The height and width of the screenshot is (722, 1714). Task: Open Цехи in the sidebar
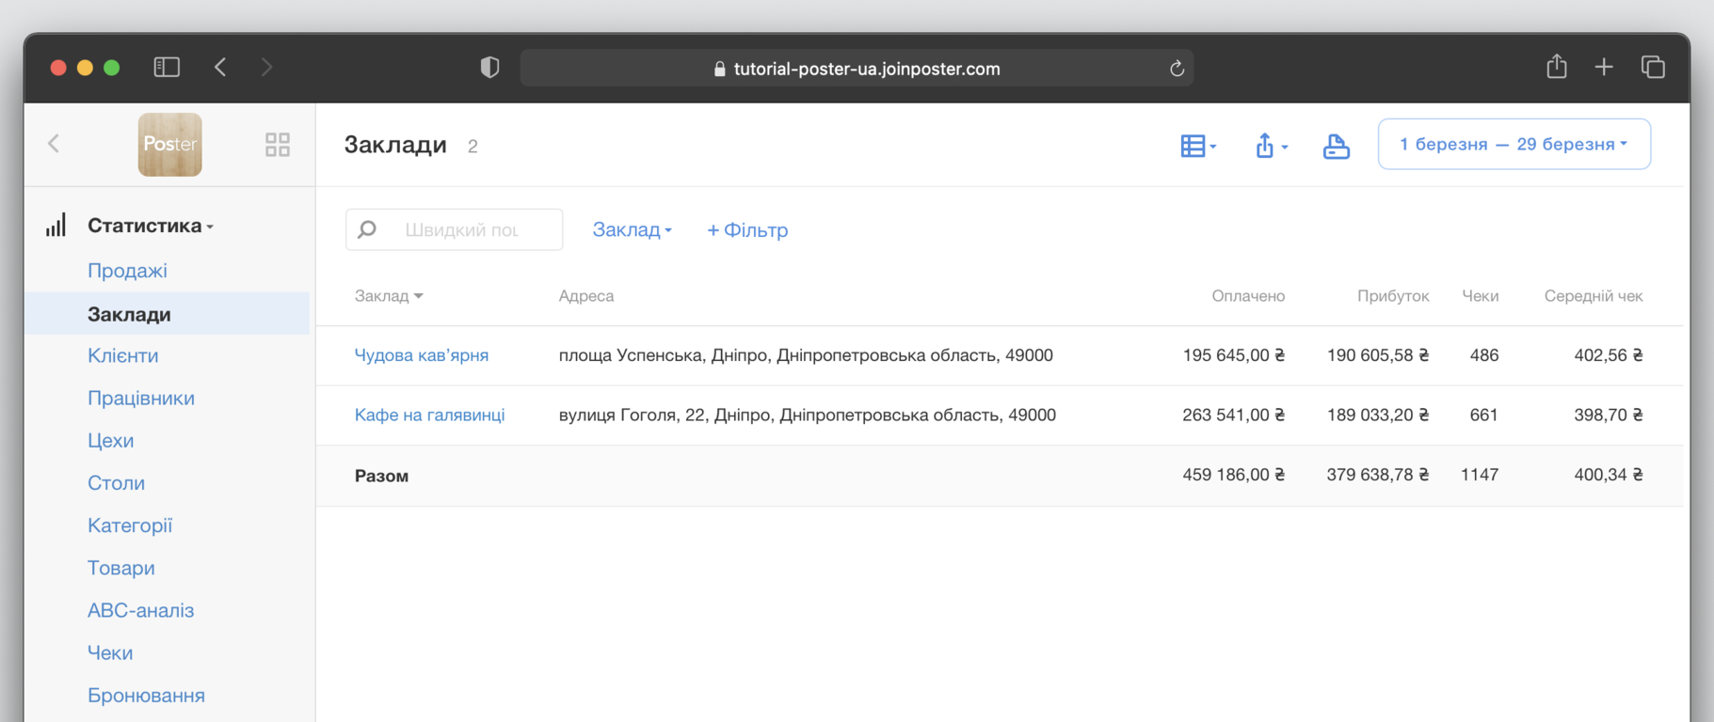point(110,440)
